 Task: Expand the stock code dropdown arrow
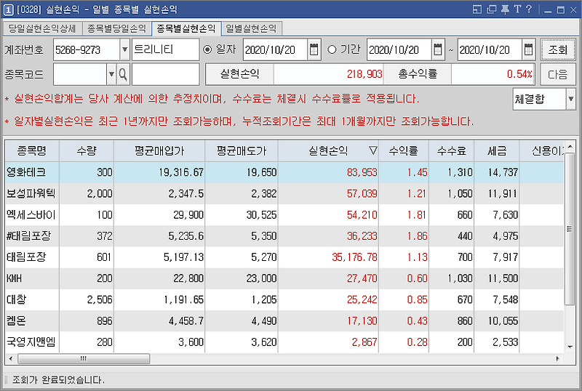[x=111, y=74]
